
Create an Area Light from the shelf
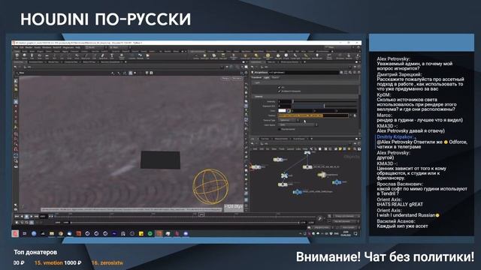[x=222, y=56]
